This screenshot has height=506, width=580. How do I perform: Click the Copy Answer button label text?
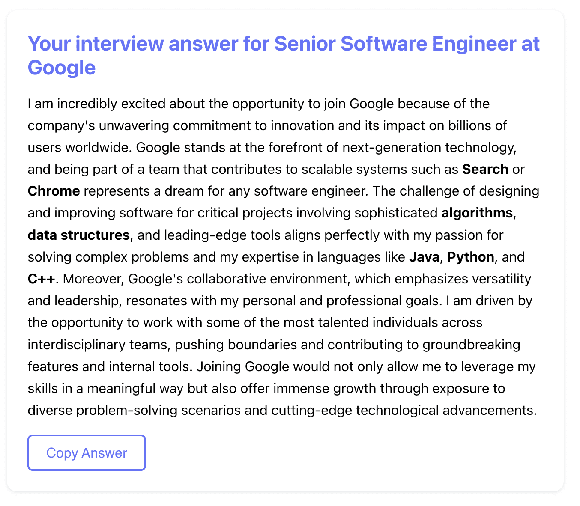[x=86, y=452]
